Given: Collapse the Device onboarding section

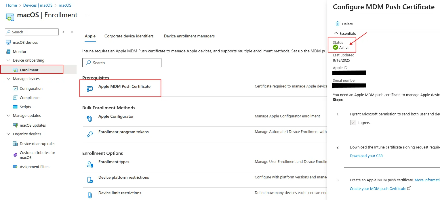Looking at the screenshot, I should (8, 60).
